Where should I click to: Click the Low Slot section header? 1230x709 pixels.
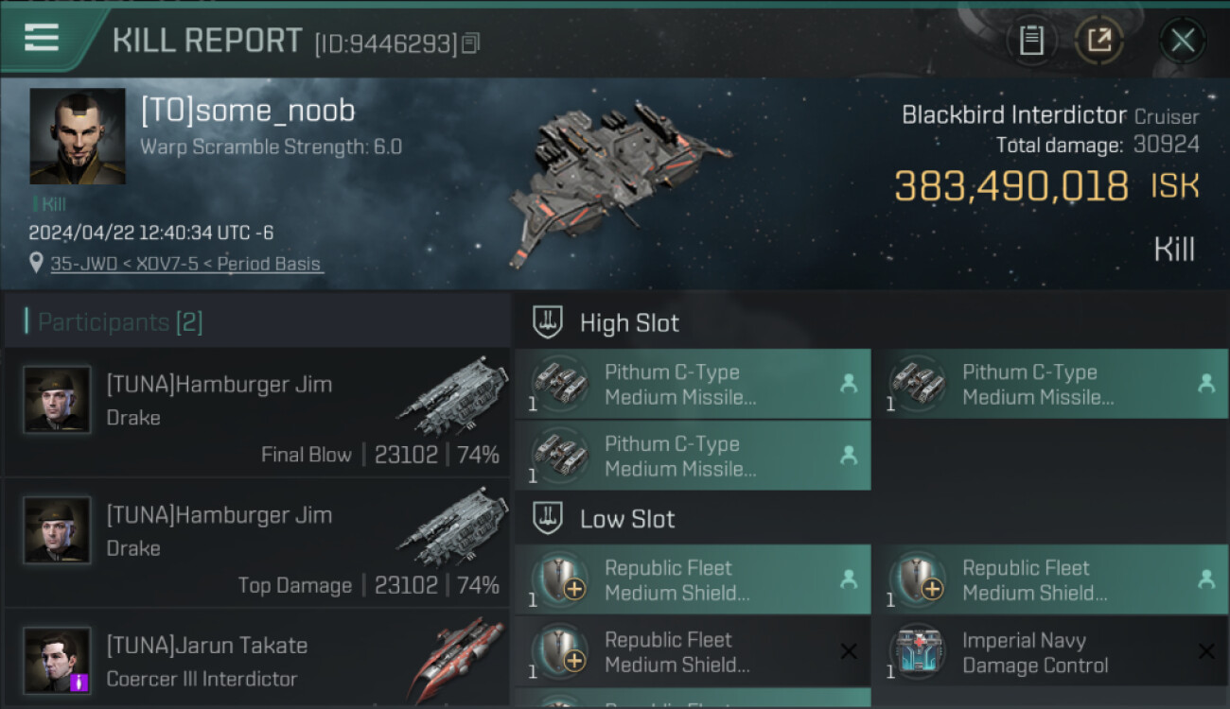(627, 519)
